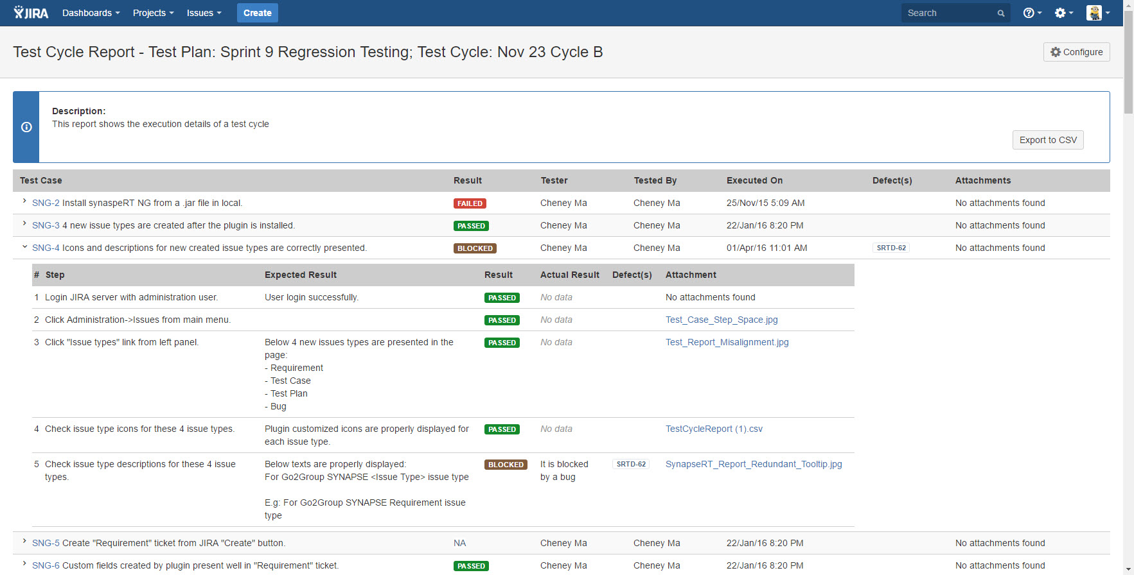The width and height of the screenshot is (1134, 575).
Task: Expand the SNG-2 test case row
Action: point(24,202)
